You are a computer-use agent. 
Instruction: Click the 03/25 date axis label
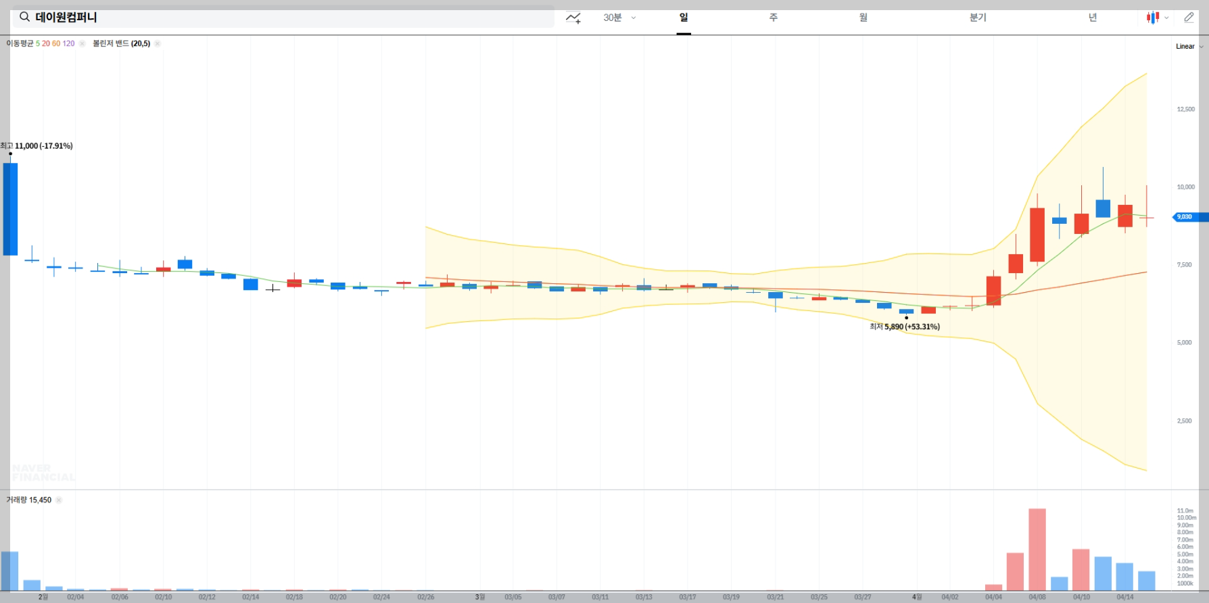(819, 597)
